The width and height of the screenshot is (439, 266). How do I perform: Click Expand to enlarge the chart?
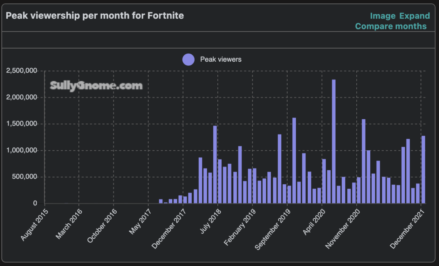click(x=415, y=16)
